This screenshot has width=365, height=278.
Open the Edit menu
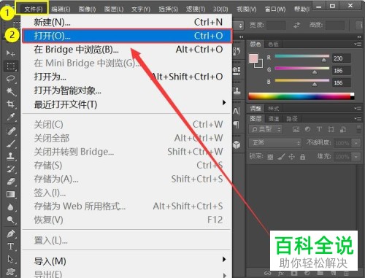(61, 9)
